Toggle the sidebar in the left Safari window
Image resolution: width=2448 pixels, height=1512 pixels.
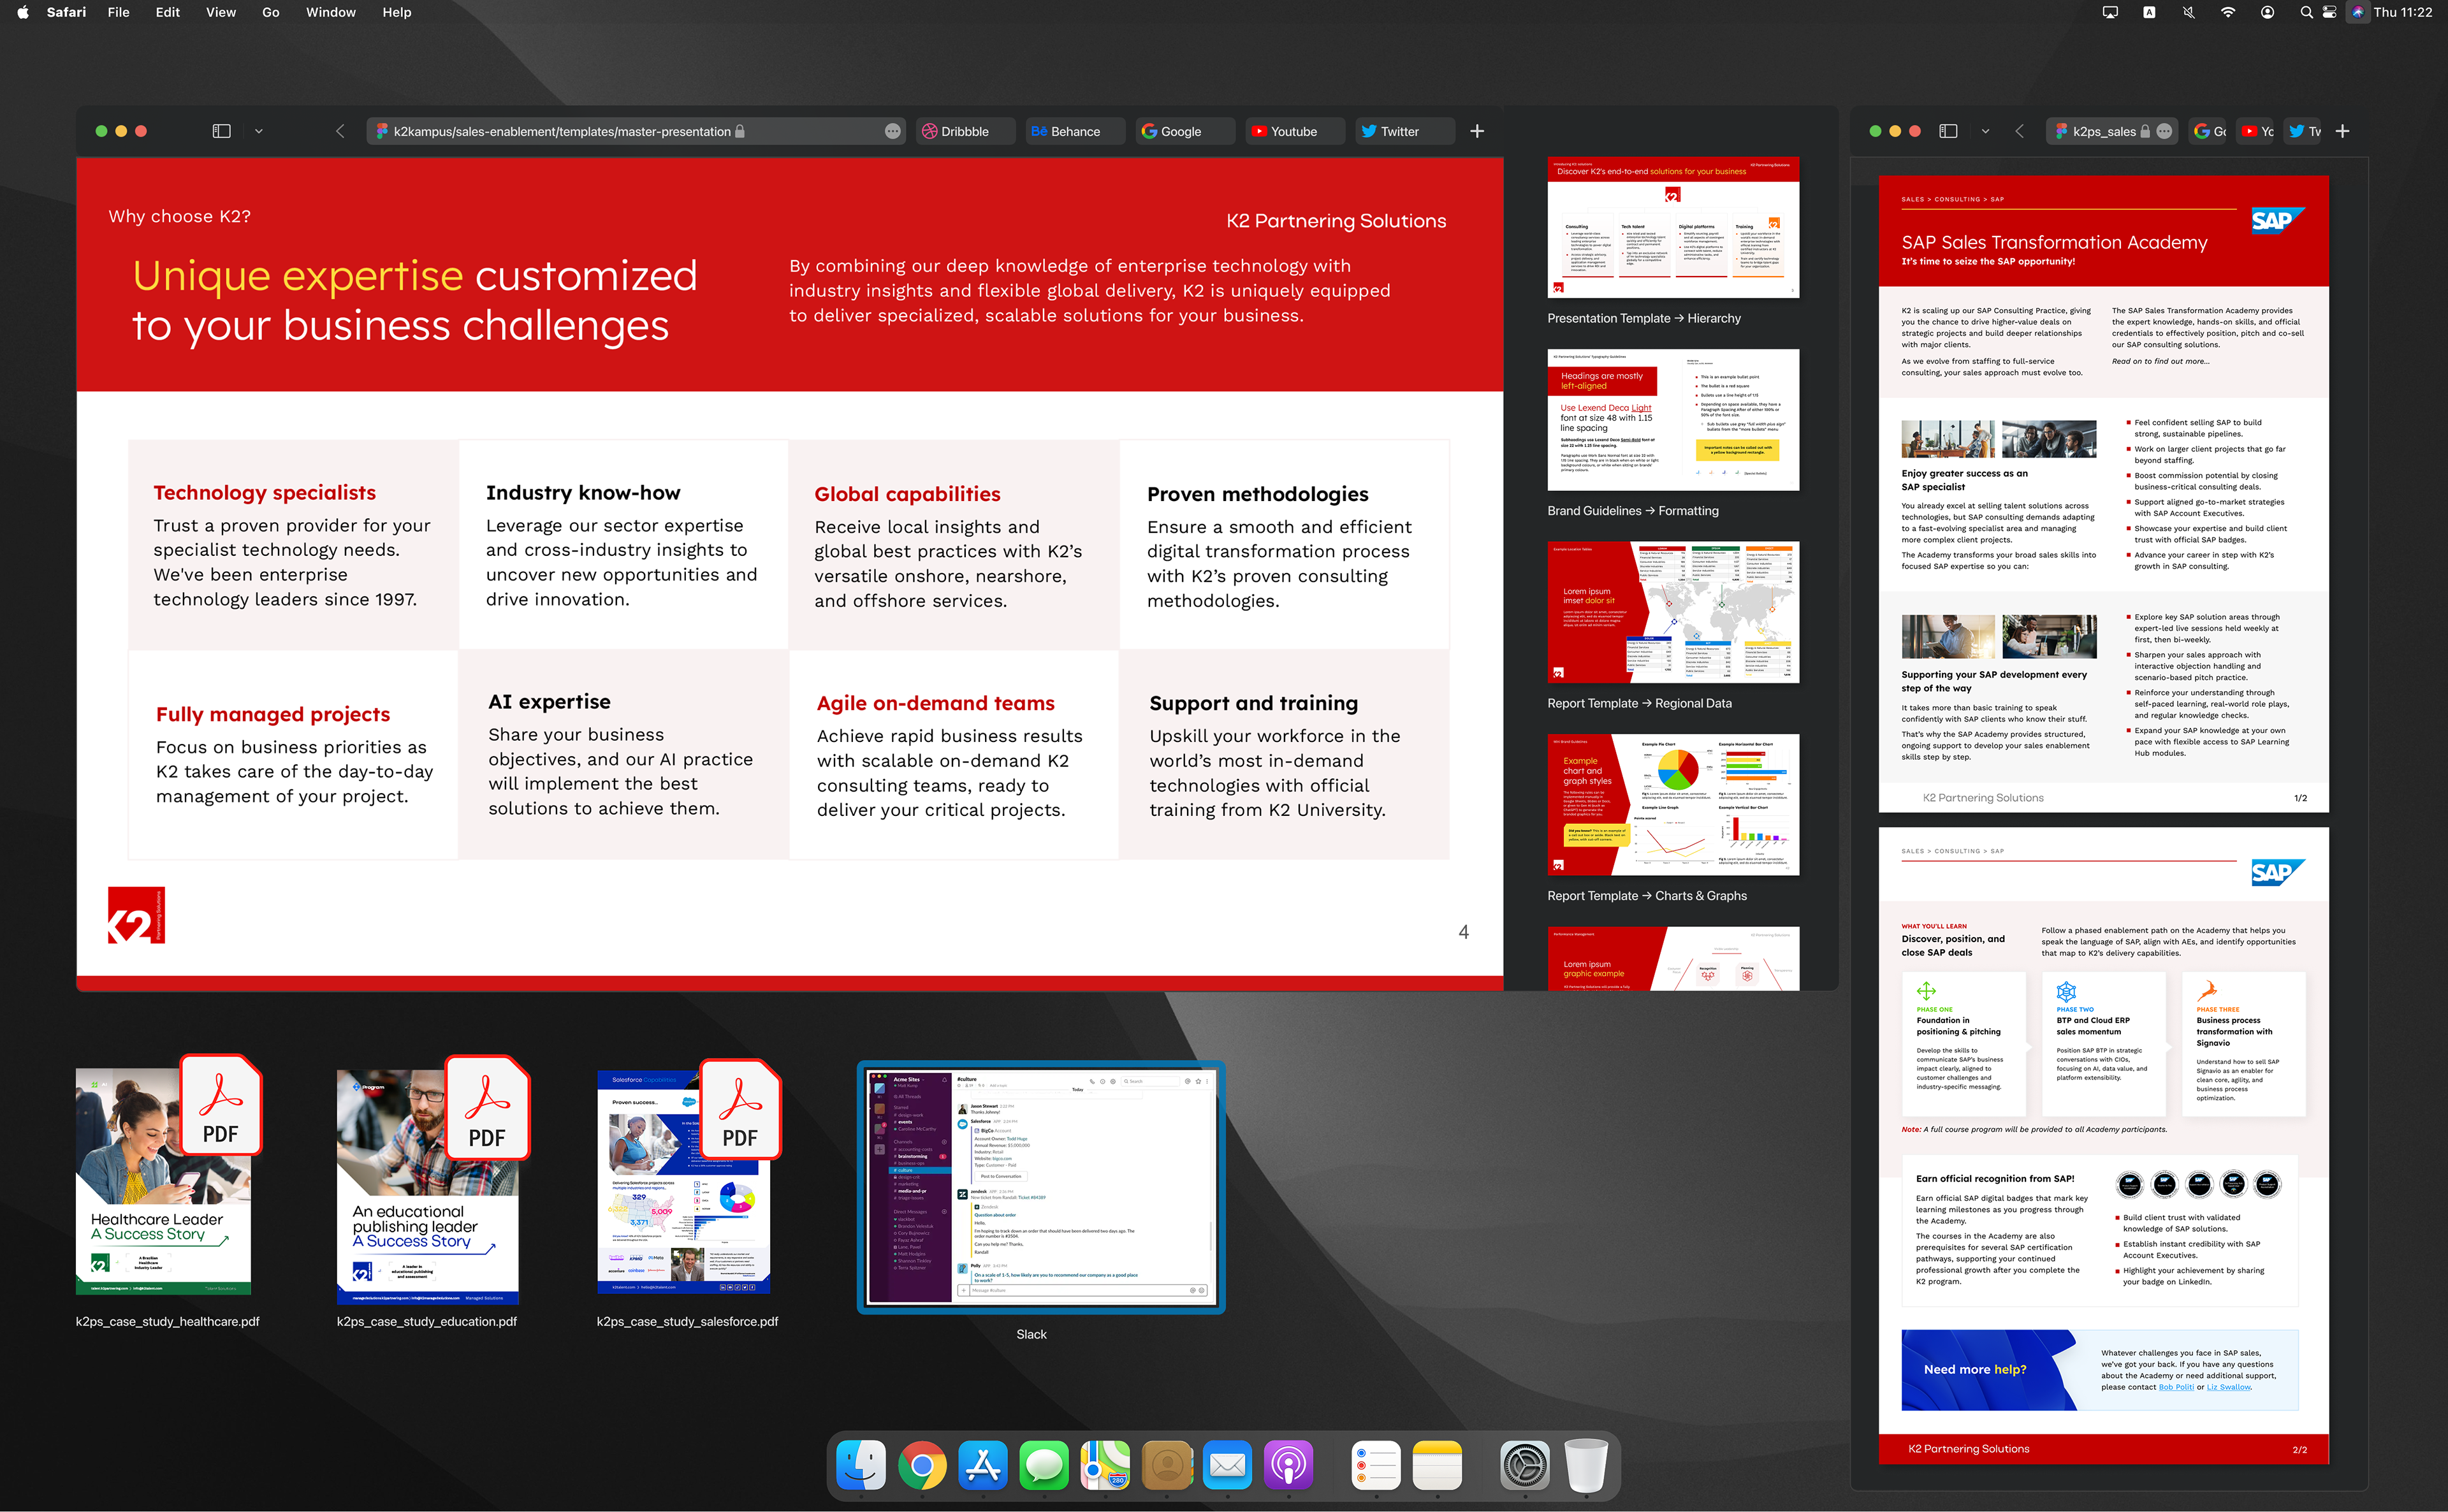click(221, 131)
